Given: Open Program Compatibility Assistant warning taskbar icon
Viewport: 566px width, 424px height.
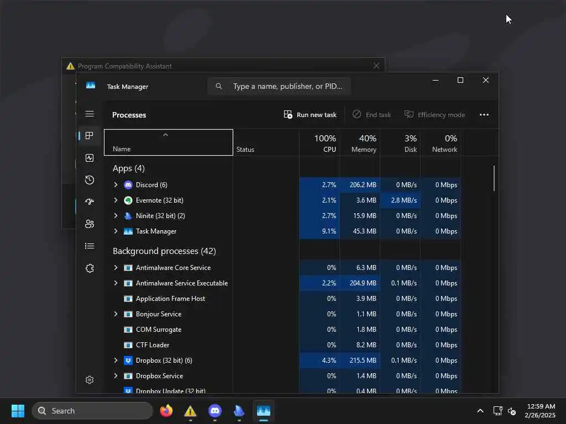Looking at the screenshot, I should [x=190, y=411].
